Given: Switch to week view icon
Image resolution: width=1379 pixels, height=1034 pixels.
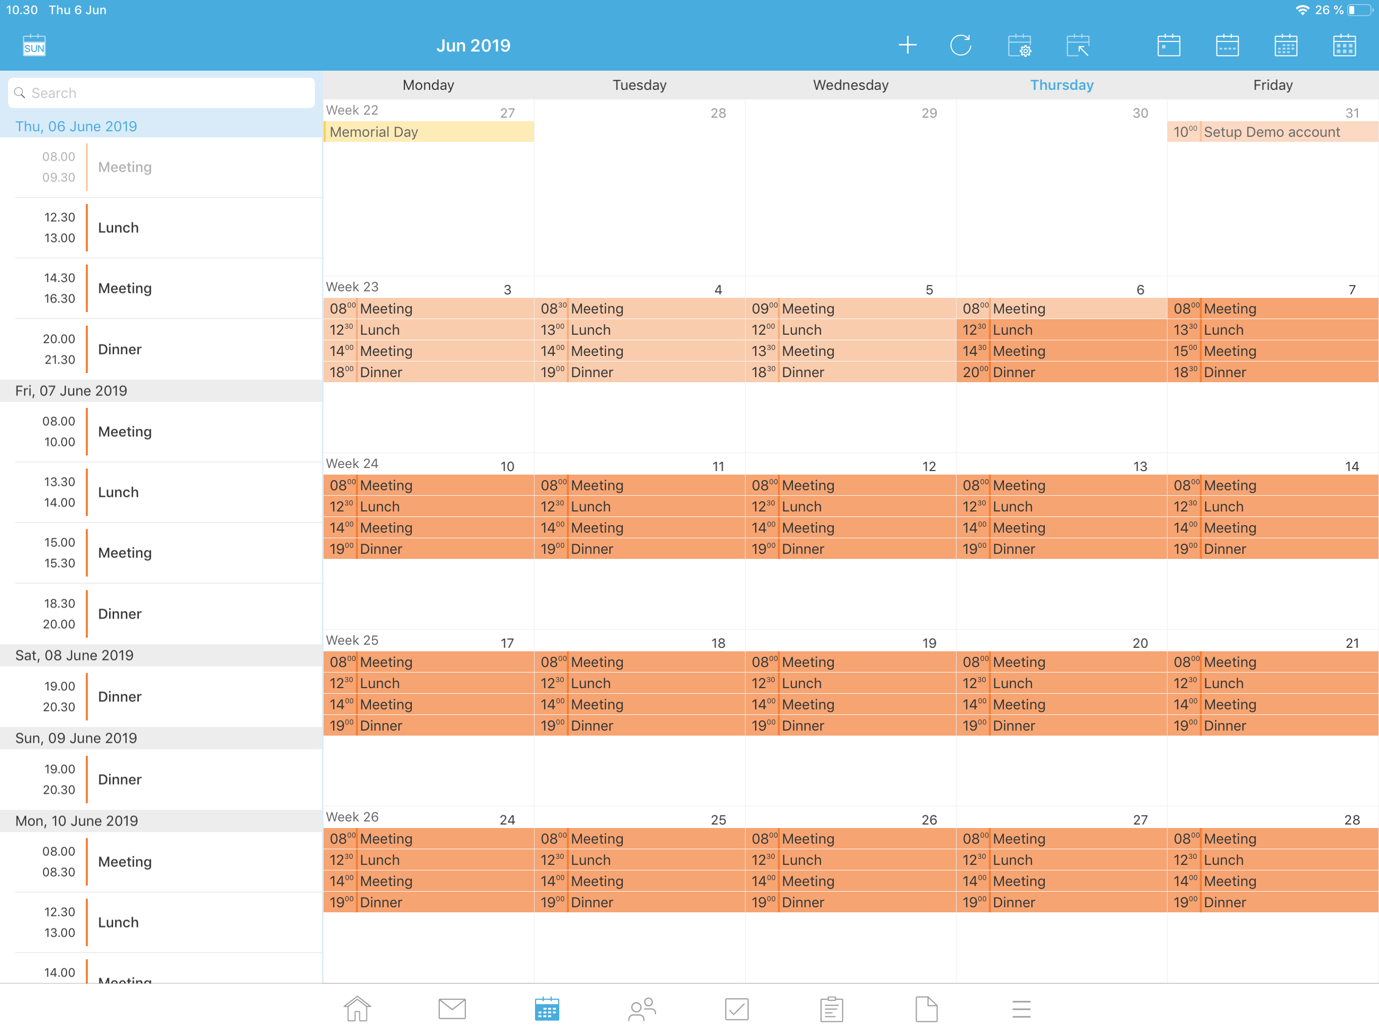Looking at the screenshot, I should [x=1228, y=45].
